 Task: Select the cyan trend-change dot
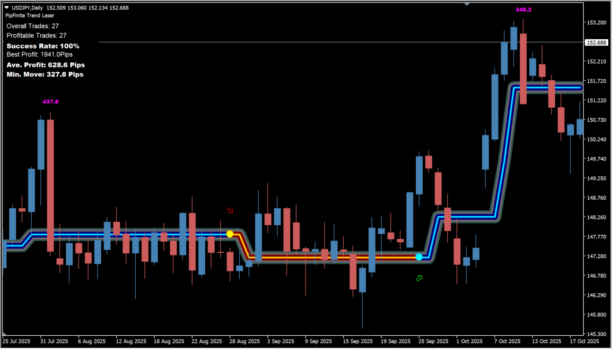click(x=419, y=257)
